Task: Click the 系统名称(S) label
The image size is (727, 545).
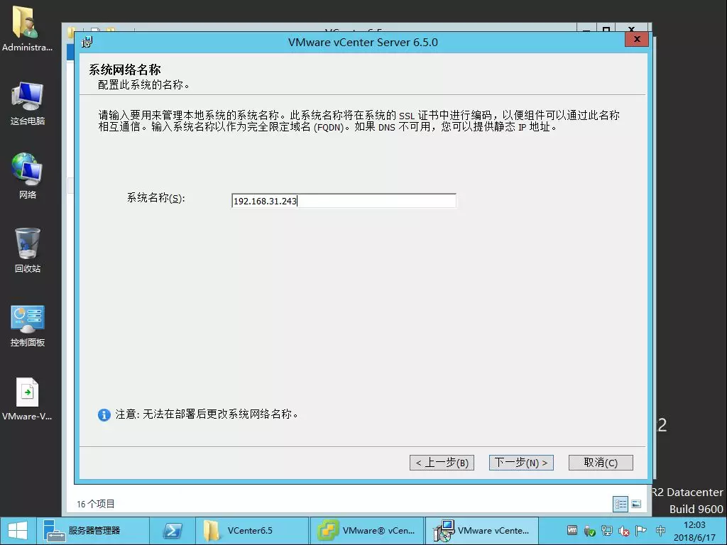Action: click(x=155, y=199)
